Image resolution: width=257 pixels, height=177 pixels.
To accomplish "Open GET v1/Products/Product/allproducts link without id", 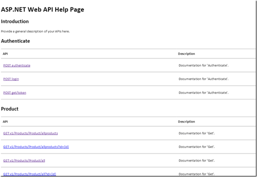I will point(30,133).
